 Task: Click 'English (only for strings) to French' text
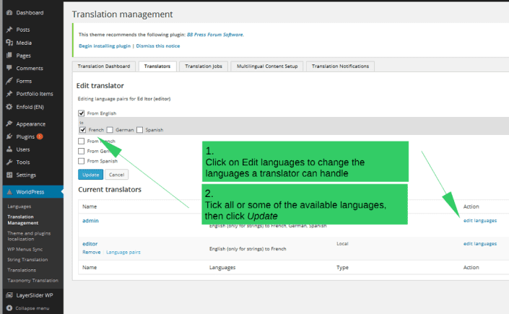(248, 249)
